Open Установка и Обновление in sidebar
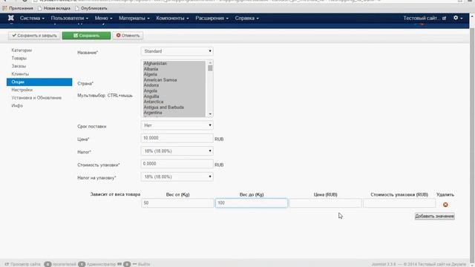 pyautogui.click(x=36, y=98)
